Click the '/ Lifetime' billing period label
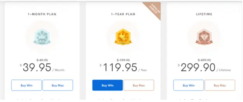 (224, 70)
